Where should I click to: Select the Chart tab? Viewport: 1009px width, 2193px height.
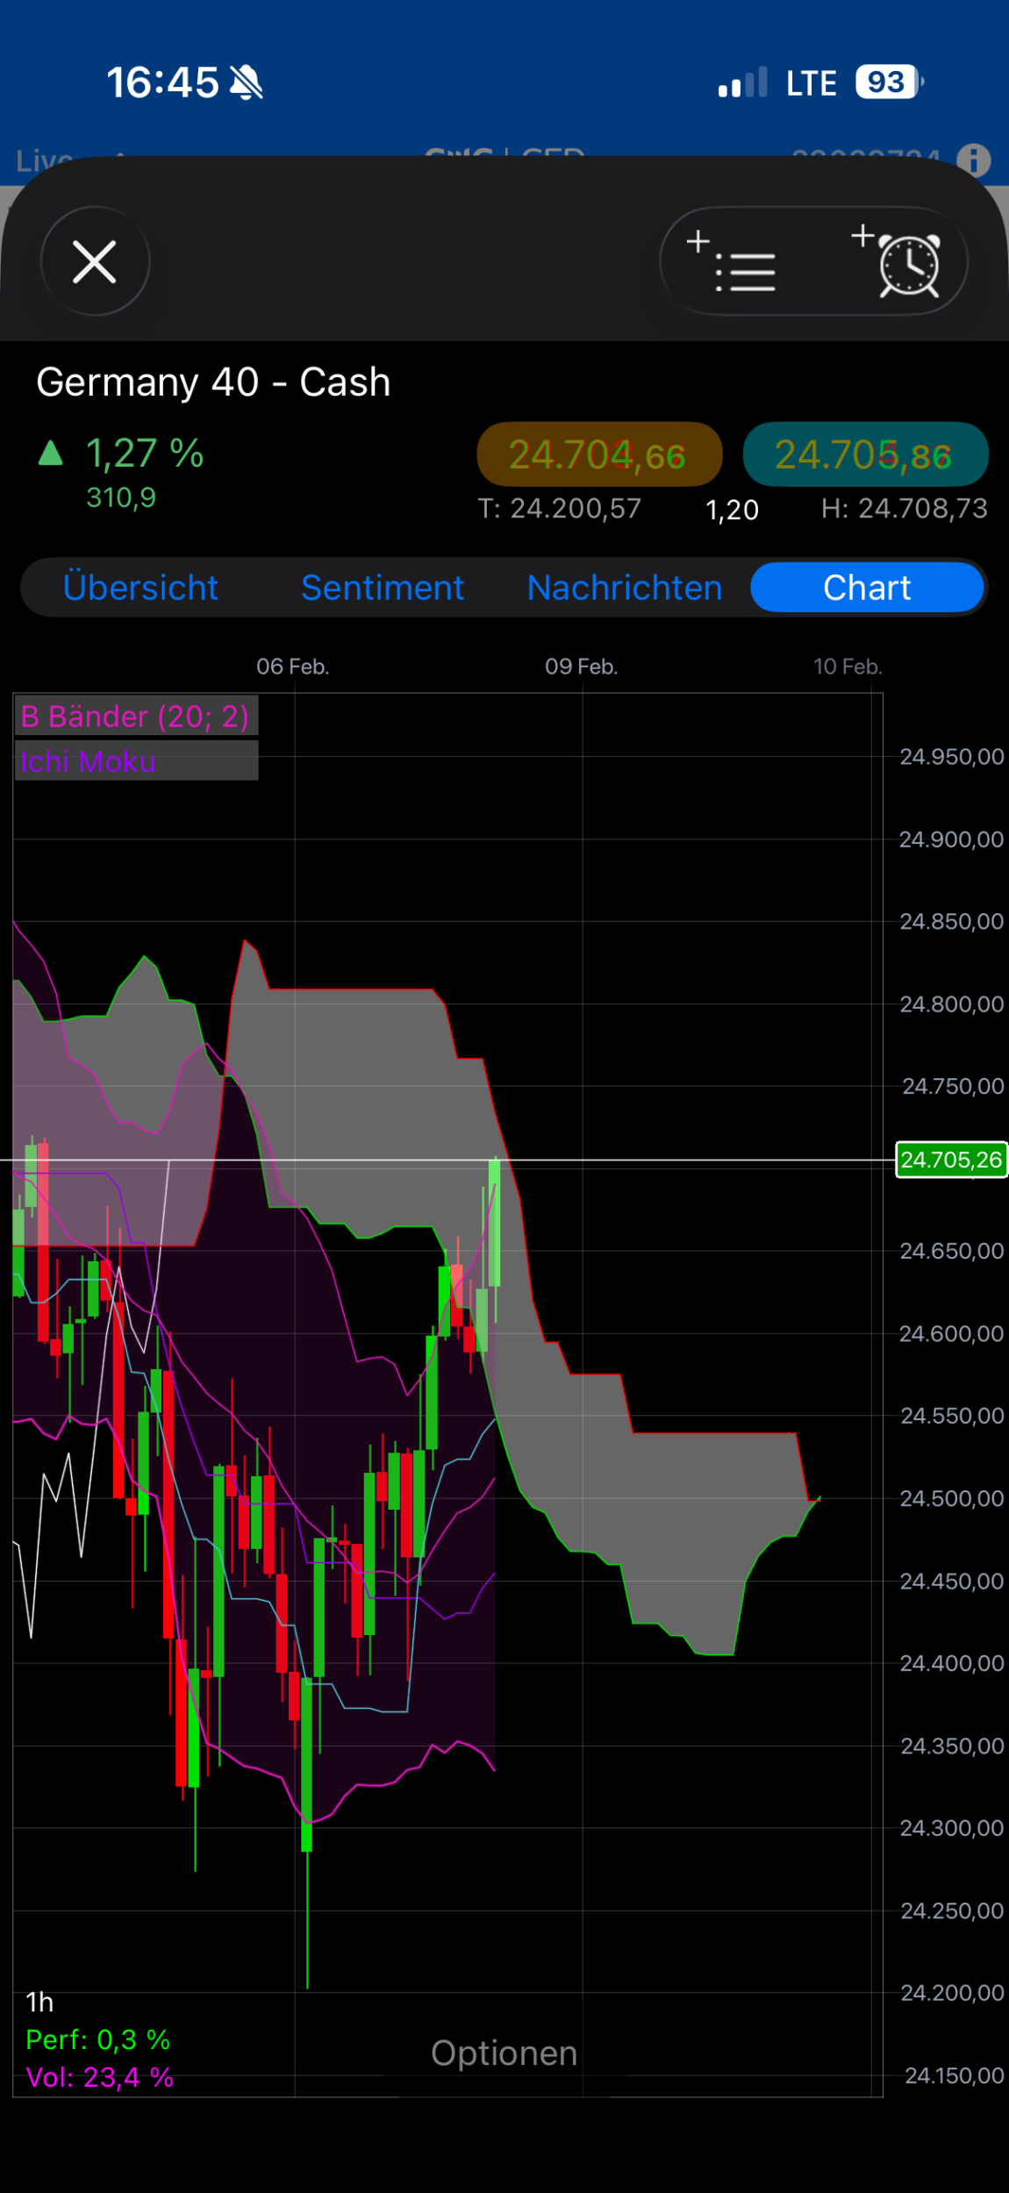click(867, 588)
